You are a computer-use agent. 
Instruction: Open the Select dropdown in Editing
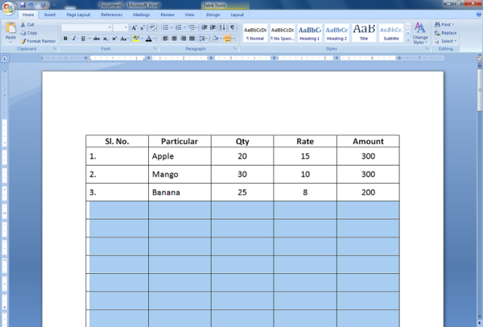tap(446, 41)
